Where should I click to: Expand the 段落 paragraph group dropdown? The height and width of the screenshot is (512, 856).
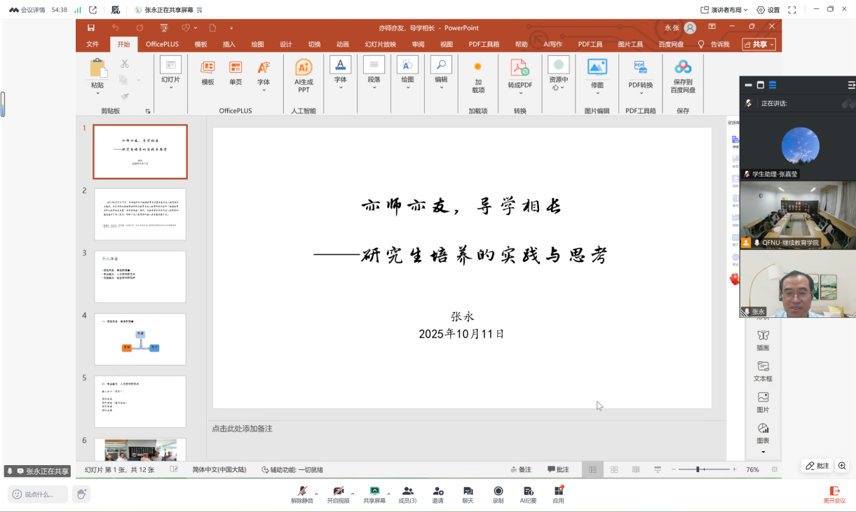374,88
